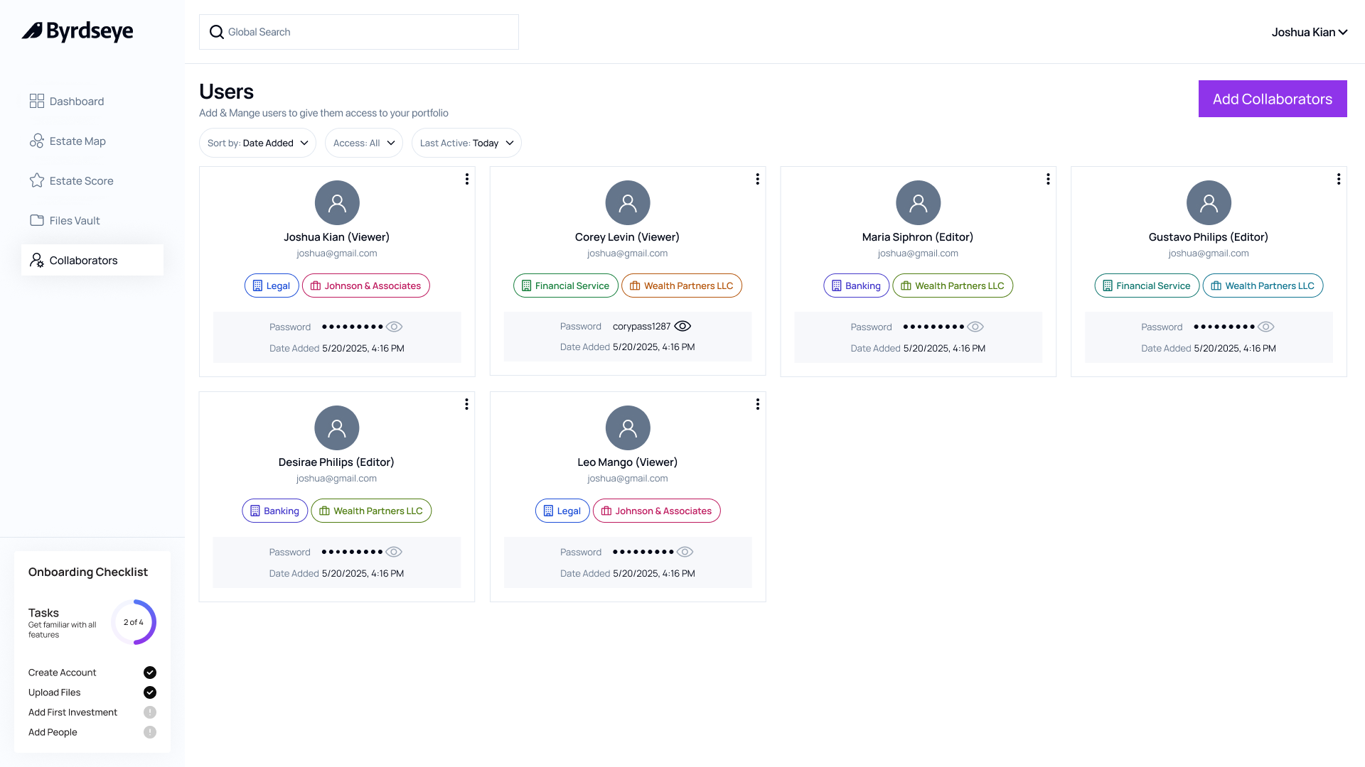Image resolution: width=1365 pixels, height=767 pixels.
Task: Click Leo Mango's avatar icon
Action: pyautogui.click(x=628, y=428)
